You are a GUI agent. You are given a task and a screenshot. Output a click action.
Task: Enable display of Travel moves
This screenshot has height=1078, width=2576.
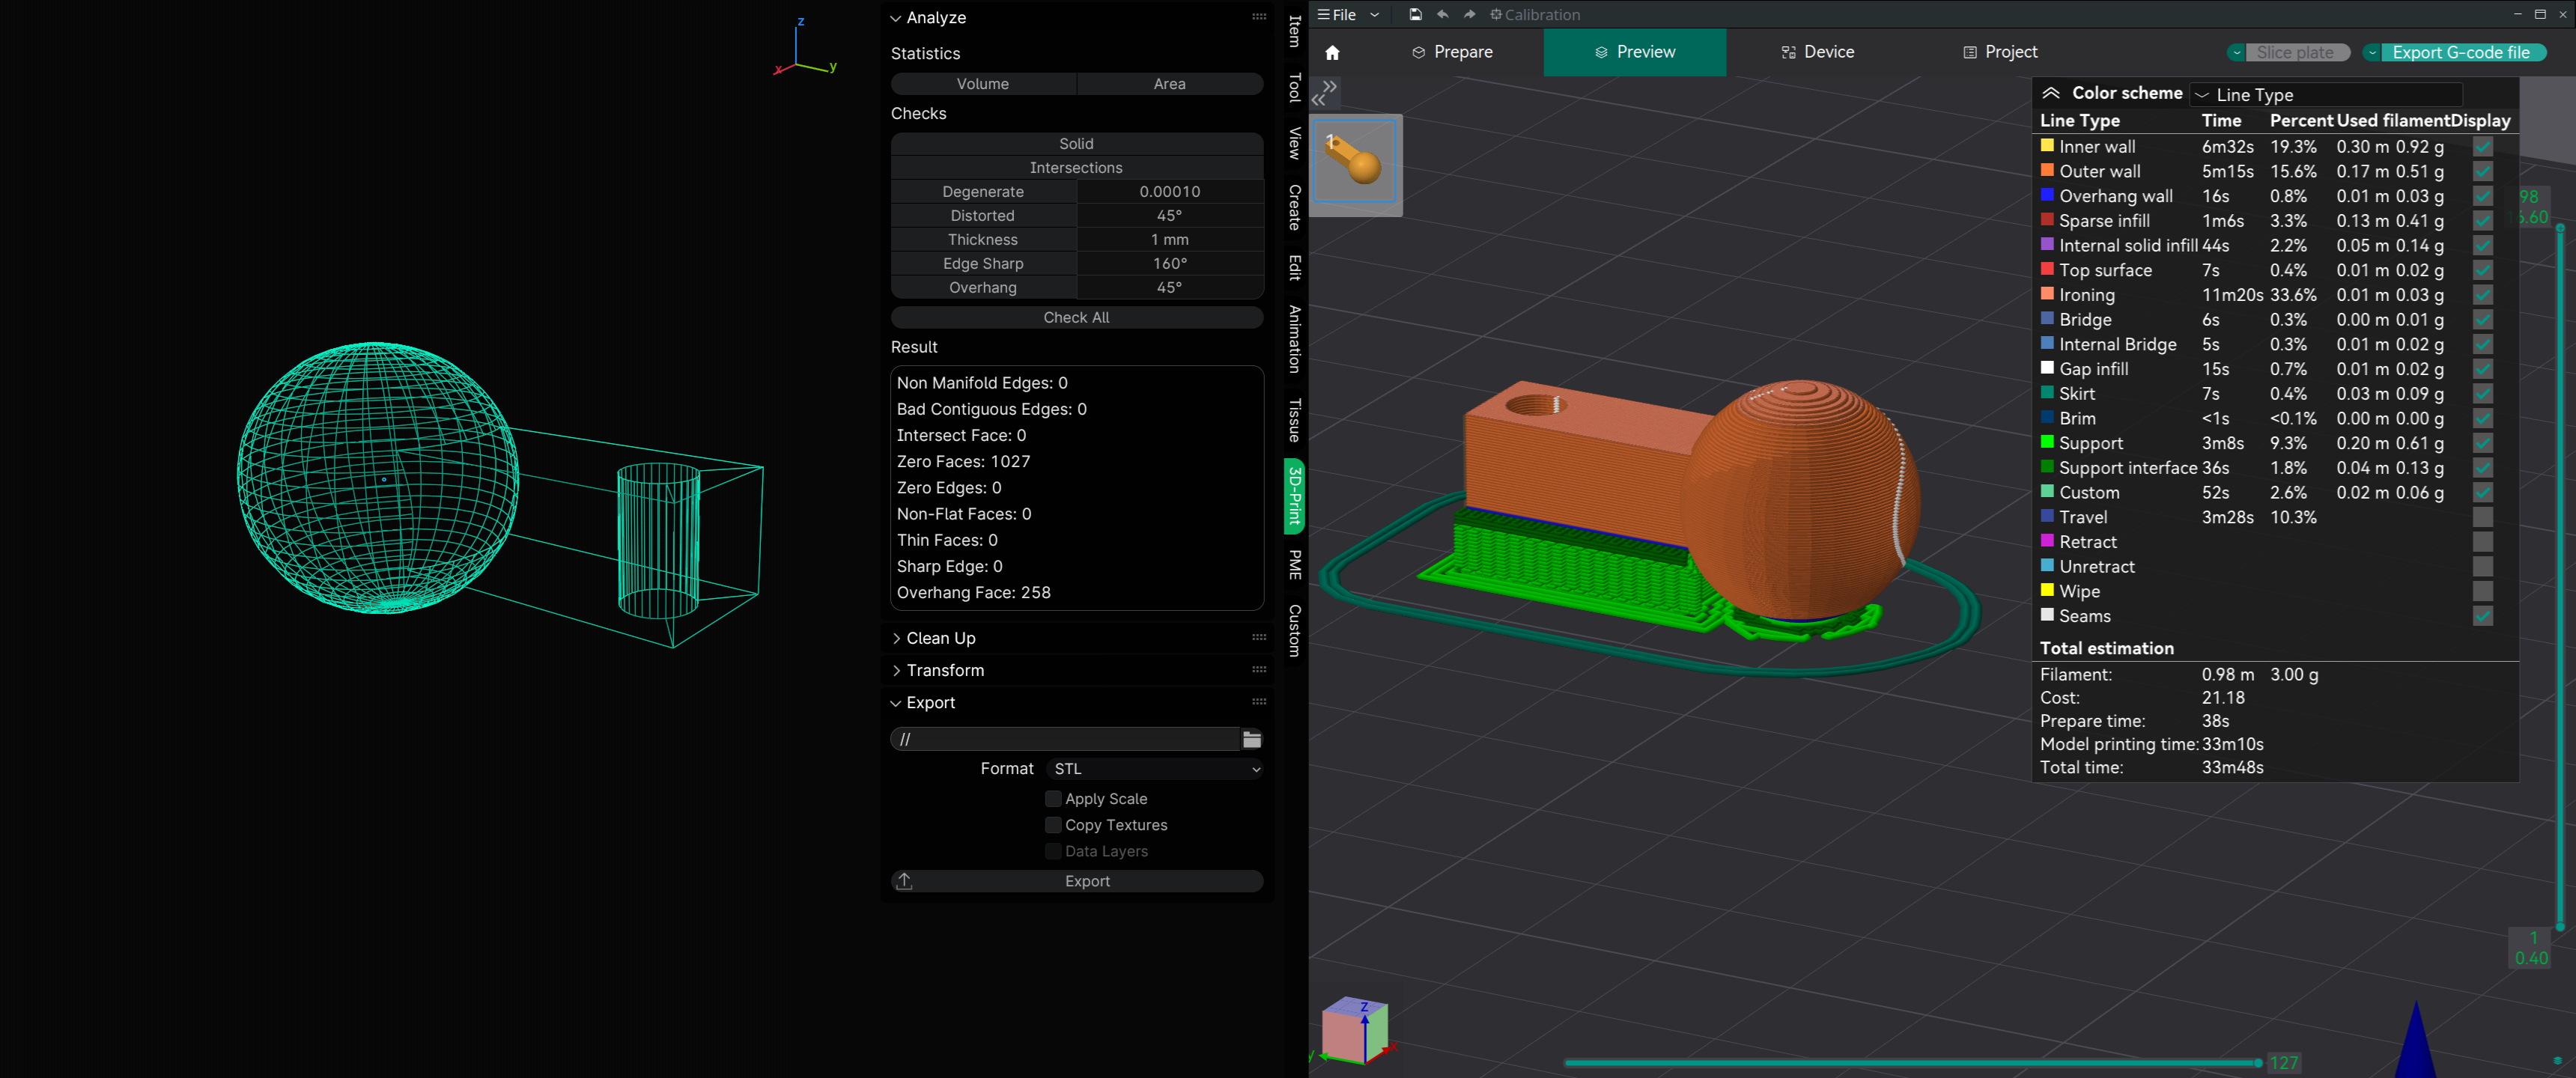[2482, 517]
